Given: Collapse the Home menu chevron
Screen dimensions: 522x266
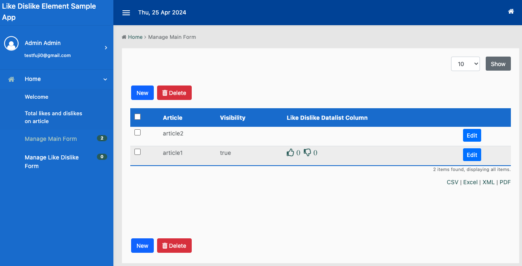Looking at the screenshot, I should [x=105, y=79].
